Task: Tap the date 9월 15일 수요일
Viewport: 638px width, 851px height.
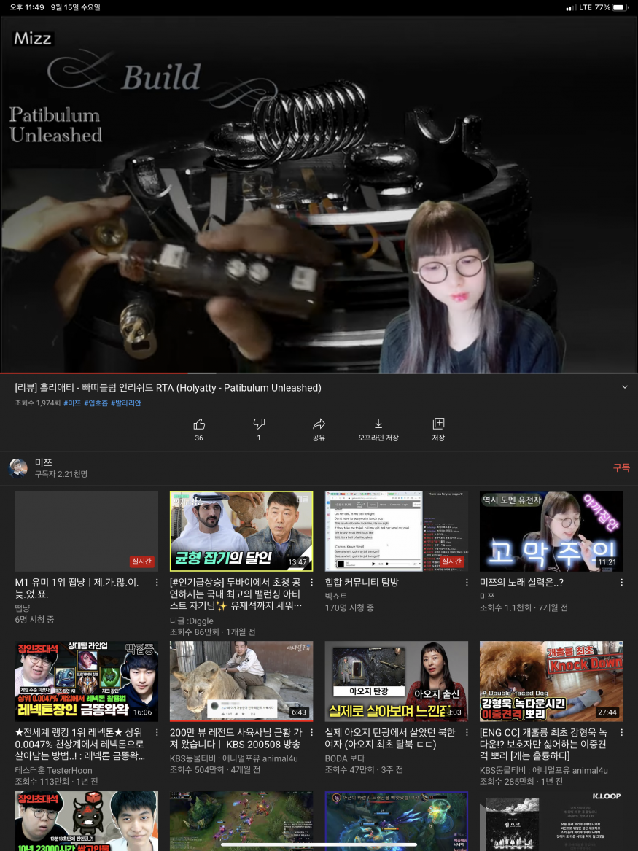Action: 75,7
